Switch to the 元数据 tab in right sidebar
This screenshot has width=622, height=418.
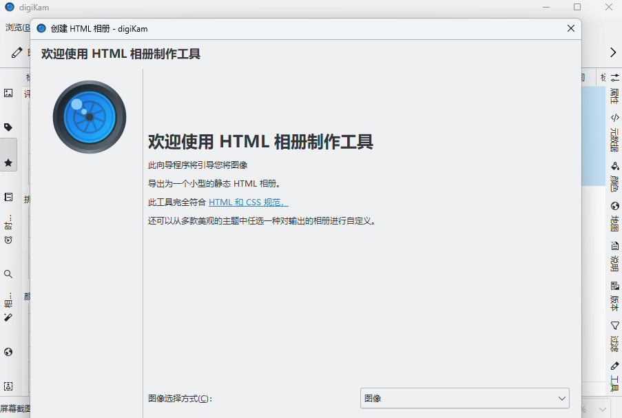614,132
